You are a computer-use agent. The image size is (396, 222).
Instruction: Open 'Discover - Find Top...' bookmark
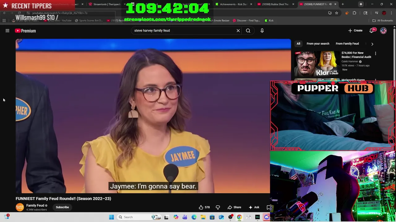247,21
